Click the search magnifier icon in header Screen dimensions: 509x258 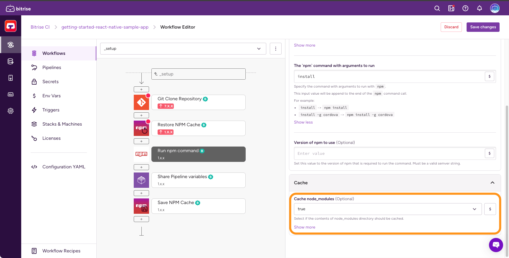point(437,8)
